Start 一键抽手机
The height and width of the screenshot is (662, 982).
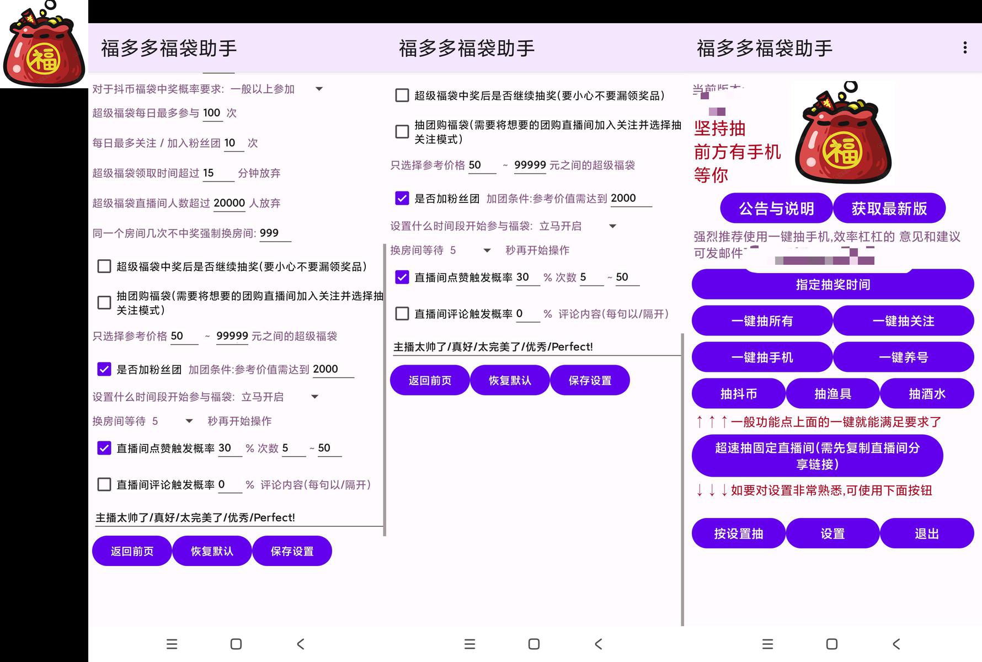[762, 357]
